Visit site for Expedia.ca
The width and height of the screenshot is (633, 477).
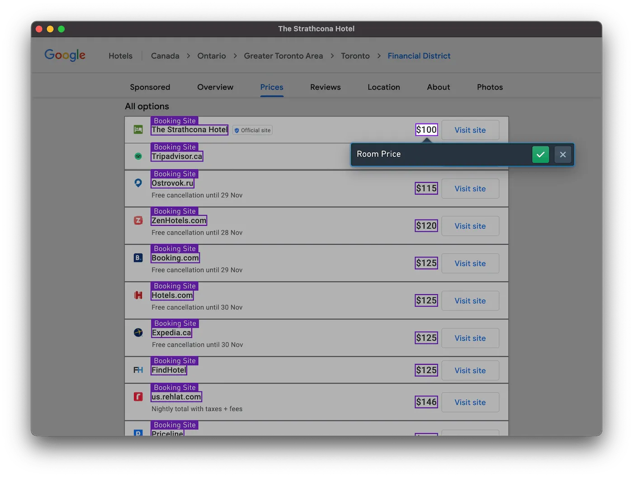coord(470,338)
